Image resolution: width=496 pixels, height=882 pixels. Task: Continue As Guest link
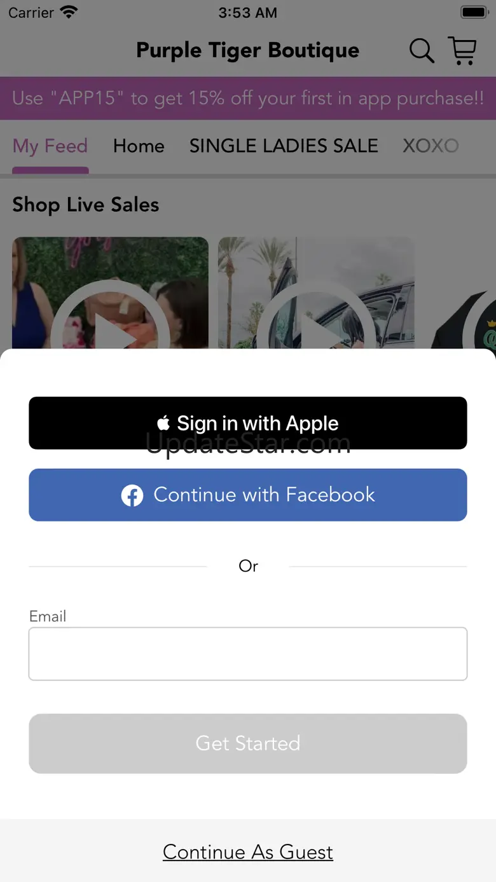[248, 852]
